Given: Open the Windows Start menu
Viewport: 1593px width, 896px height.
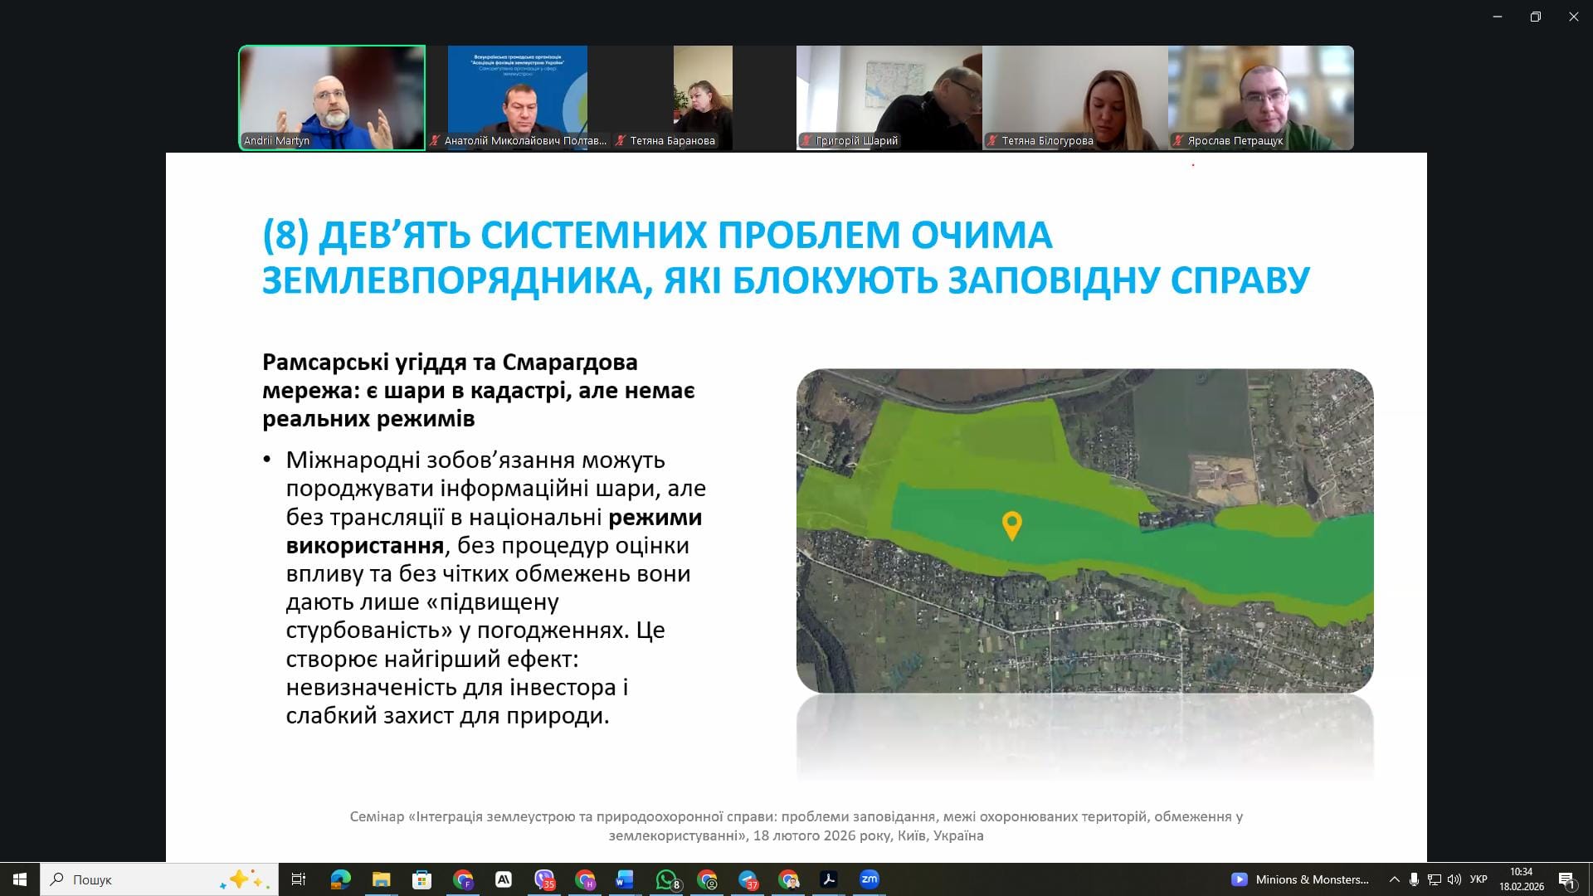Looking at the screenshot, I should (x=20, y=879).
